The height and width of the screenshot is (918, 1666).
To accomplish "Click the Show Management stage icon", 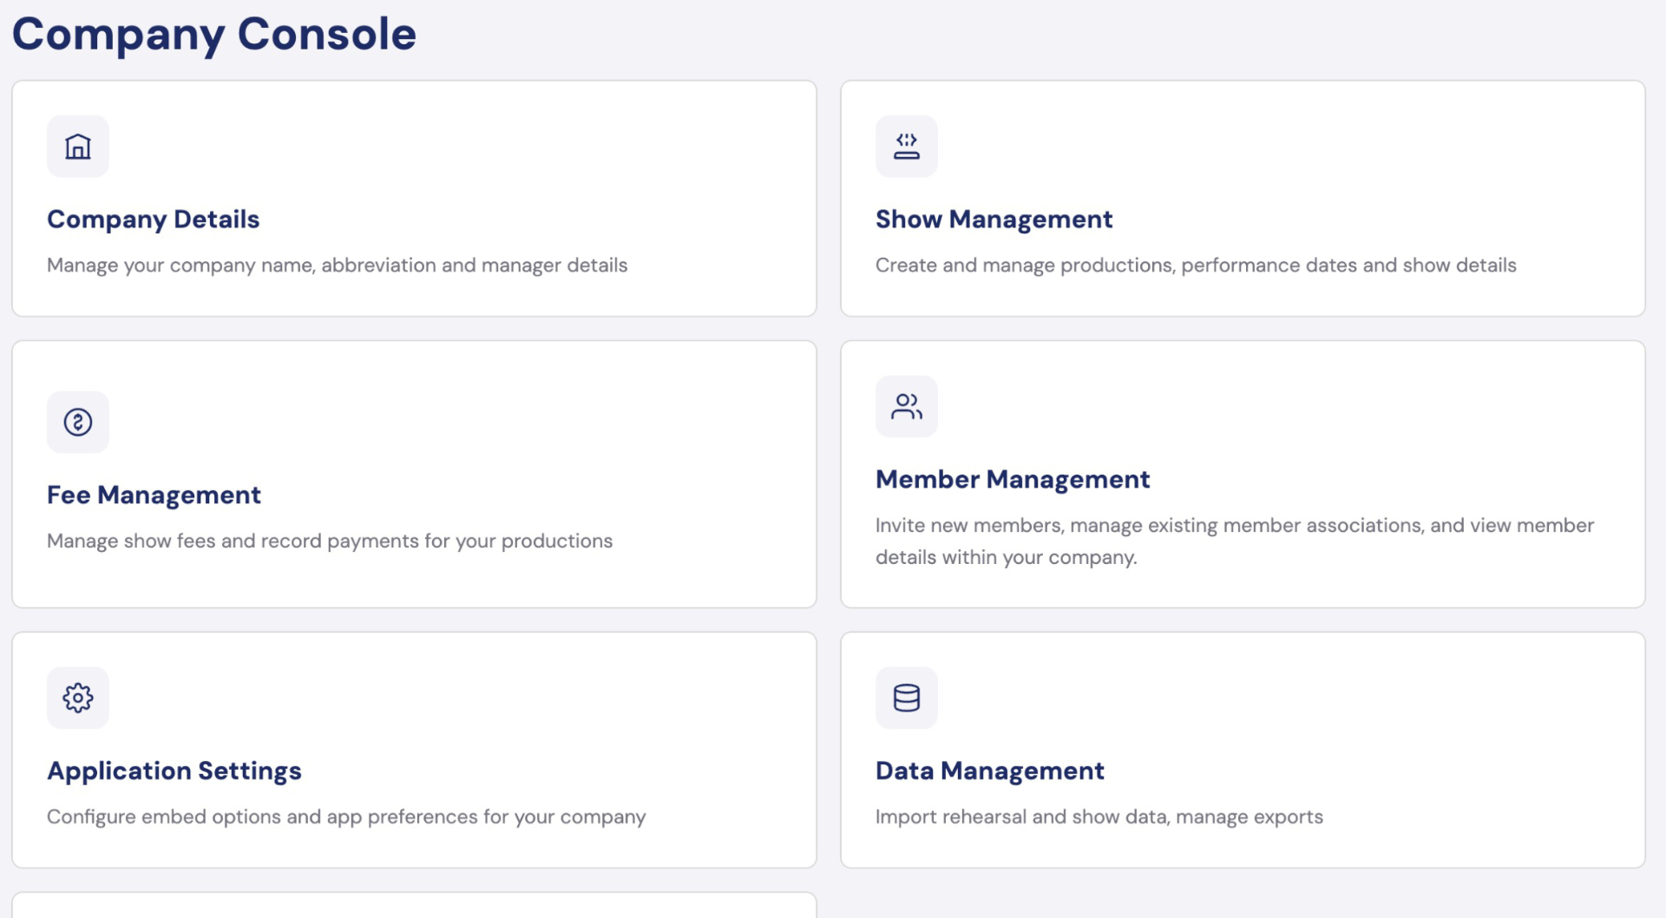I will [x=907, y=147].
